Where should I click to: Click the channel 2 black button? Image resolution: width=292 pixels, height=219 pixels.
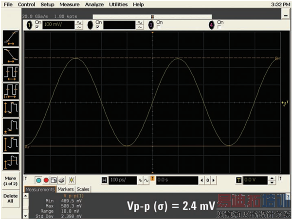coord(91,25)
